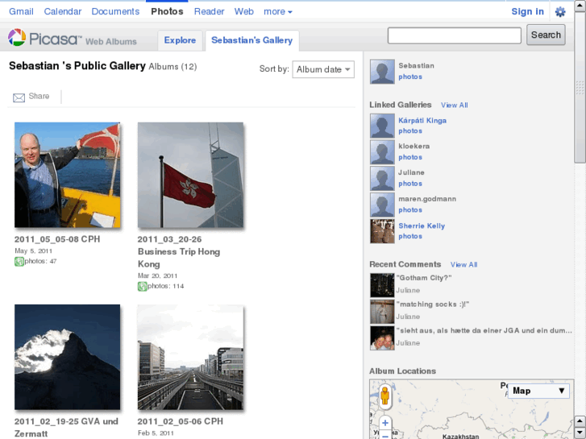Switch to the Explore tab

tap(180, 40)
